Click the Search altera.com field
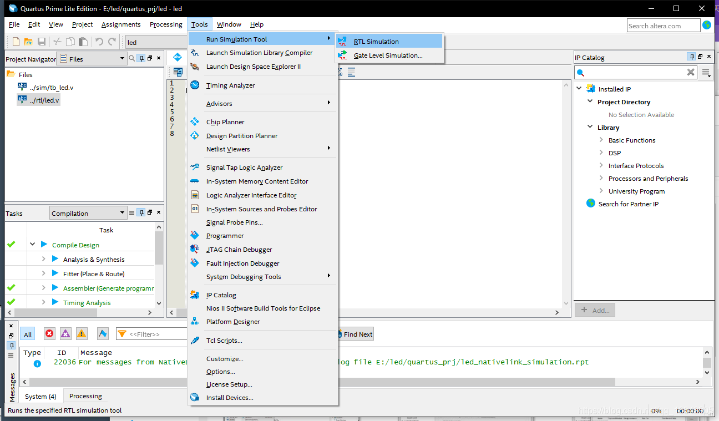Screen dimensions: 719x421 pos(664,26)
